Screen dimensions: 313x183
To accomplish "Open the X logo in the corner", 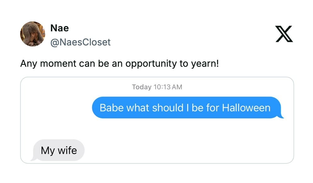I will (x=284, y=34).
